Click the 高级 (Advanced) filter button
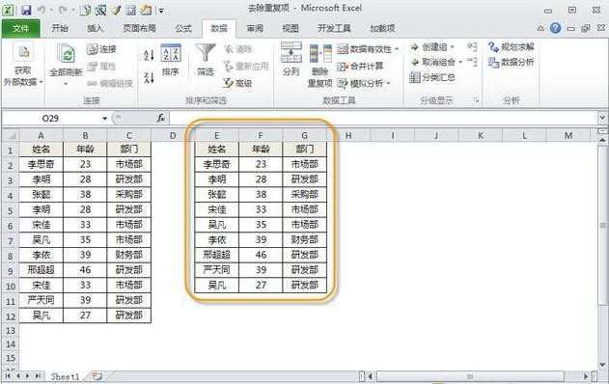The width and height of the screenshot is (609, 384). (x=237, y=83)
